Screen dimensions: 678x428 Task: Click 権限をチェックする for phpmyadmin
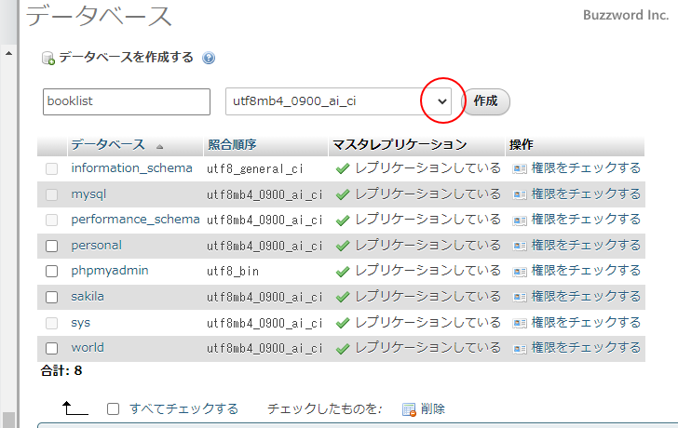tap(586, 271)
